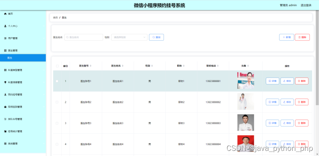Click the 新增 add button
Screen dimensions: 319x156
[286, 37]
